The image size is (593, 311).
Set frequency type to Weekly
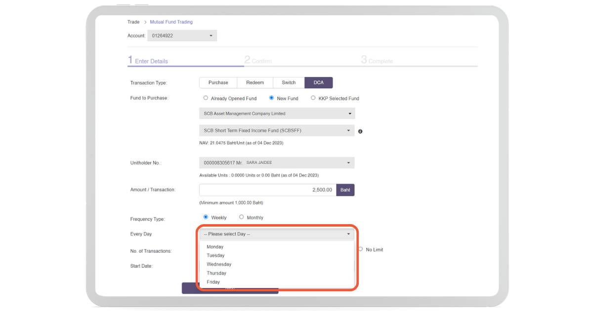tap(206, 217)
